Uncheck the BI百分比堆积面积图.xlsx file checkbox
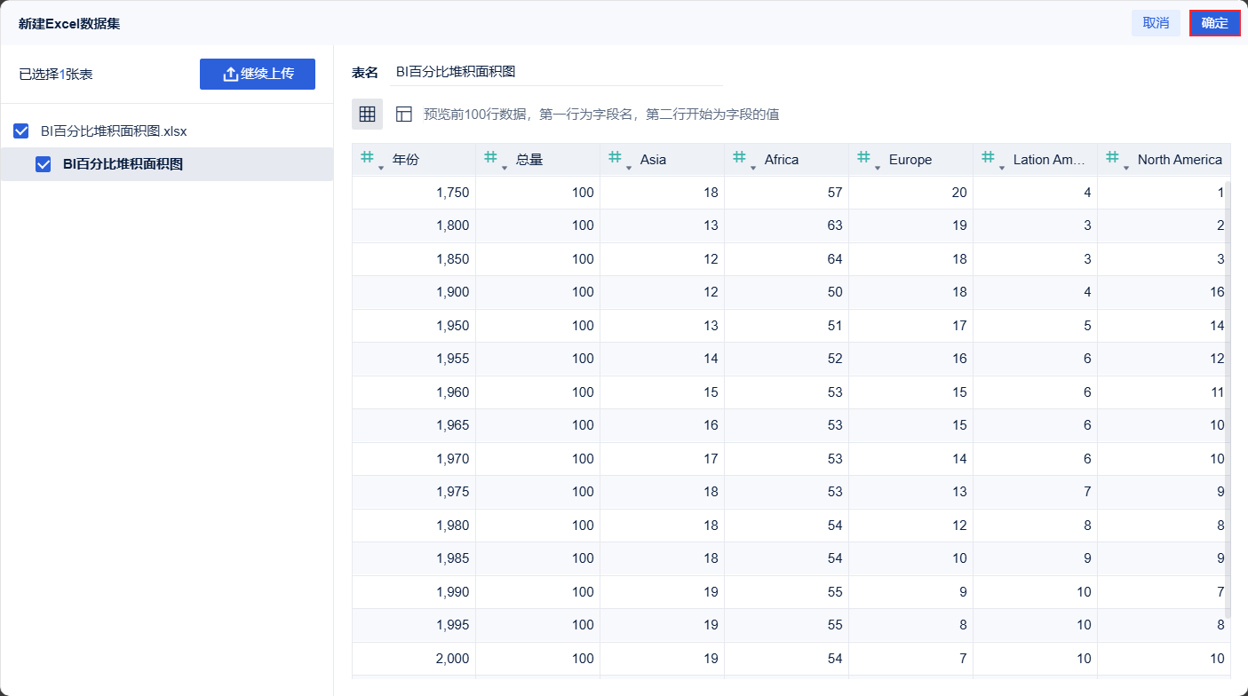Viewport: 1248px width, 696px height. [21, 131]
